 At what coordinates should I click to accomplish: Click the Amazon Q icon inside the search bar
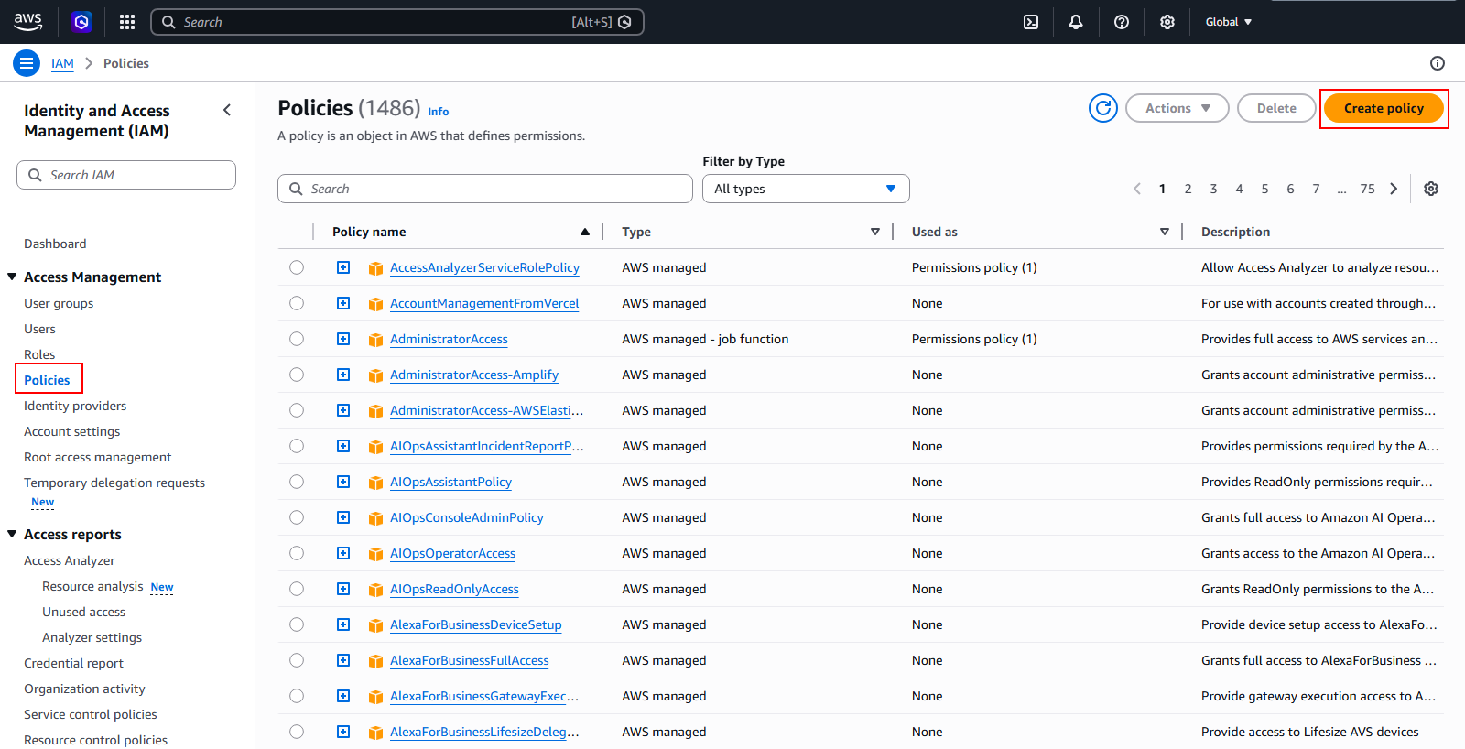click(624, 22)
